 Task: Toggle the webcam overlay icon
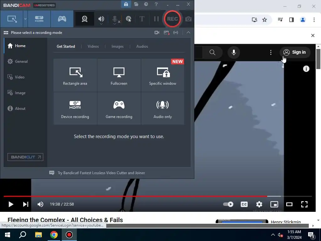pos(85,19)
